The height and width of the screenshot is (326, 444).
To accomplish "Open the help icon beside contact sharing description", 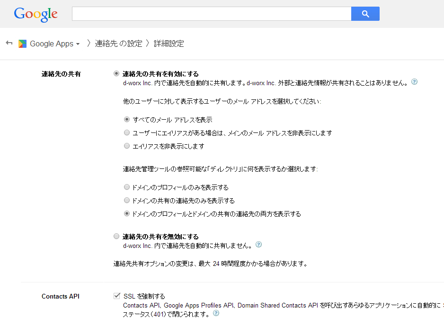I will pyautogui.click(x=414, y=81).
